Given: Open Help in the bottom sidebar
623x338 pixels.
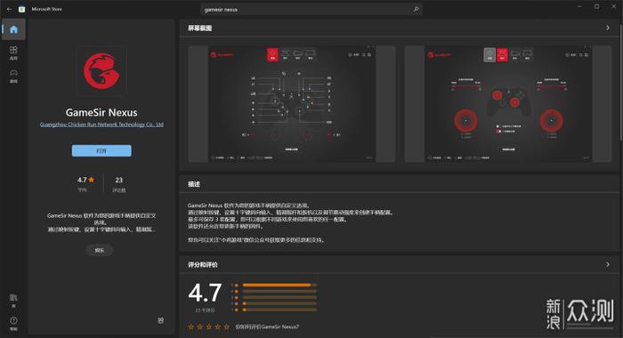Looking at the screenshot, I should pos(13,323).
